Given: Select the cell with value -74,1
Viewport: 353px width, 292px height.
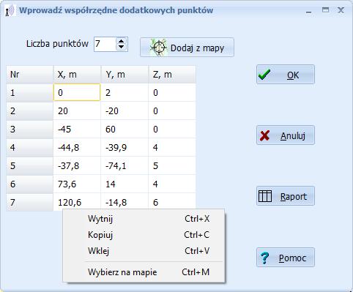Looking at the screenshot, I should point(125,166).
